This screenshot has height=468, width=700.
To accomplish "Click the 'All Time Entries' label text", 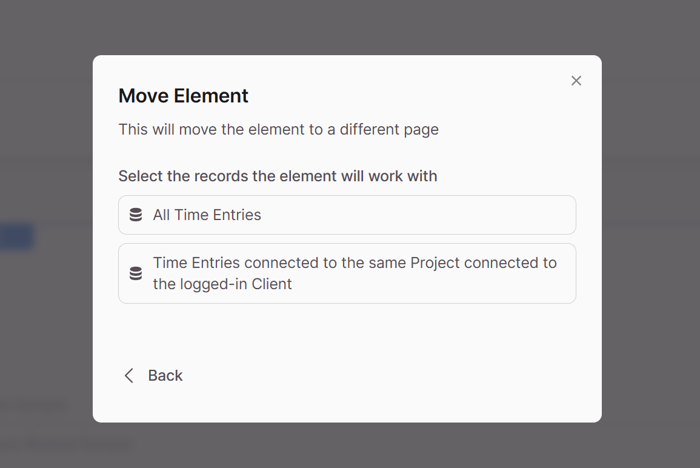I will pos(207,215).
